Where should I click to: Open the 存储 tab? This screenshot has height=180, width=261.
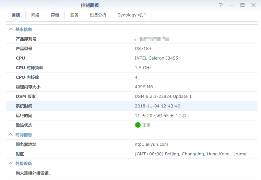coord(55,15)
